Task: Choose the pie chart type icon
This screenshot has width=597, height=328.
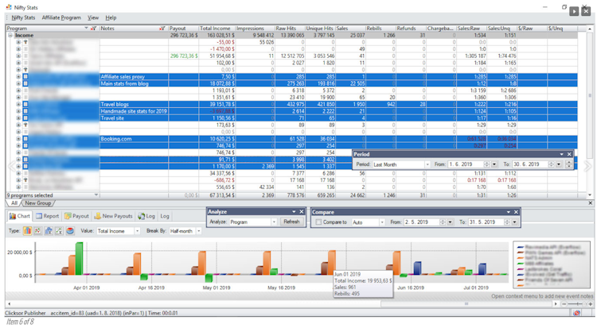Action: coord(70,230)
